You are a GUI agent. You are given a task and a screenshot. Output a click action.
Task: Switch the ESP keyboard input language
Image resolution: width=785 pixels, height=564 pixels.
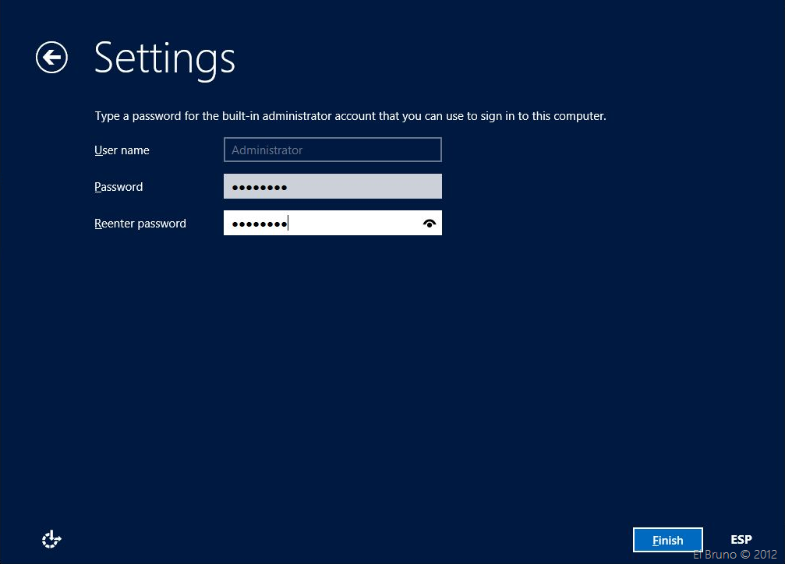point(741,539)
